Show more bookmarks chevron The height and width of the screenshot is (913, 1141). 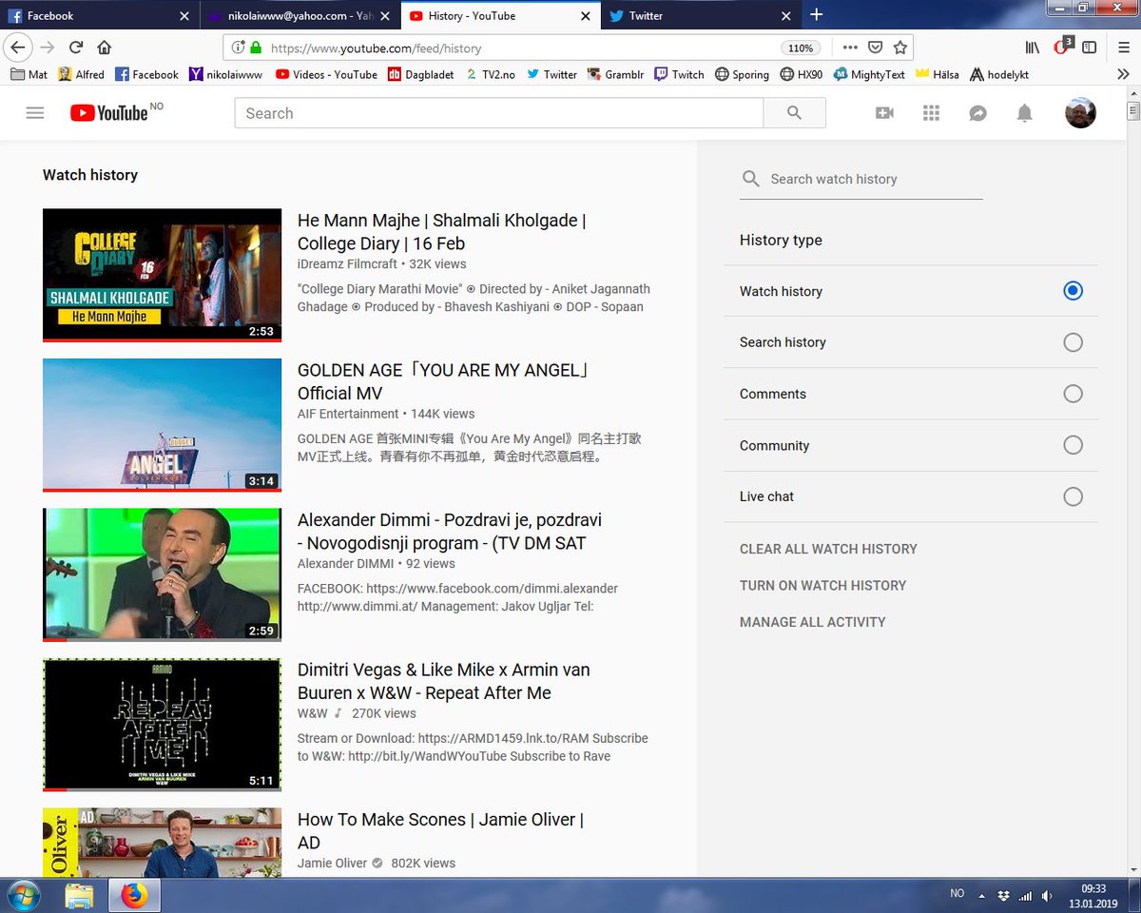coord(1123,74)
